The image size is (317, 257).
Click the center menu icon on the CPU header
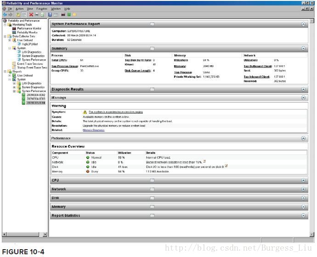coord(152,180)
